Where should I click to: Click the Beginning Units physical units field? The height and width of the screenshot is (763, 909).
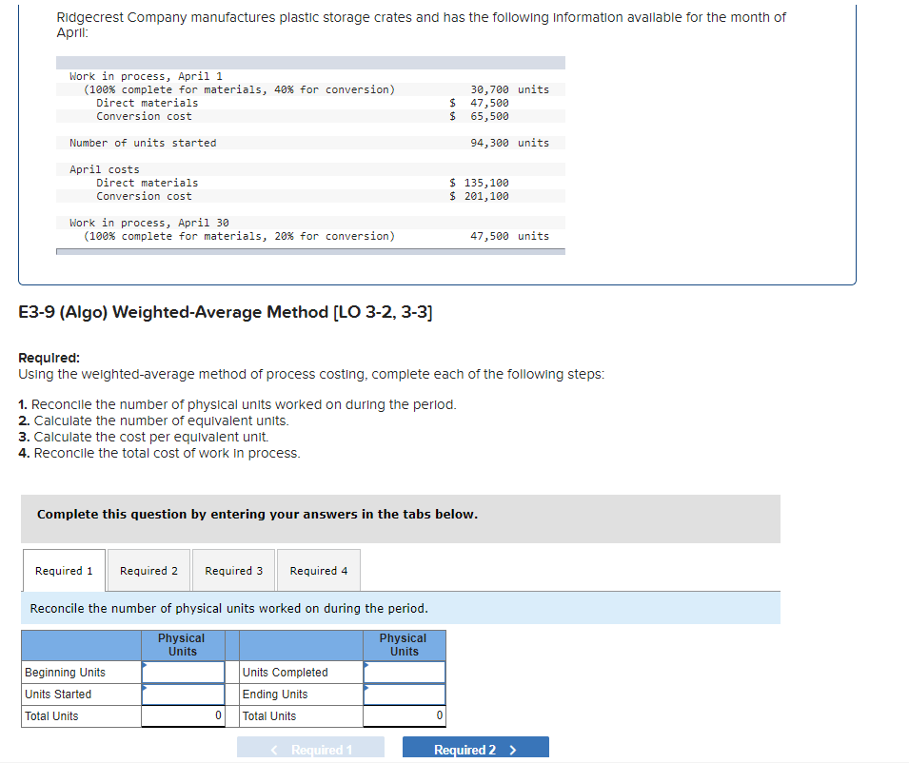pos(183,672)
